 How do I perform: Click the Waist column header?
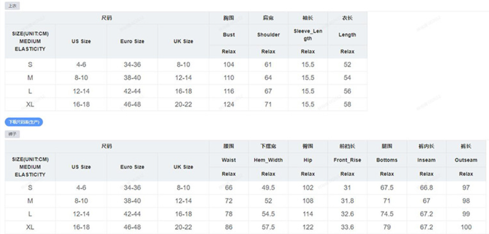(x=229, y=160)
